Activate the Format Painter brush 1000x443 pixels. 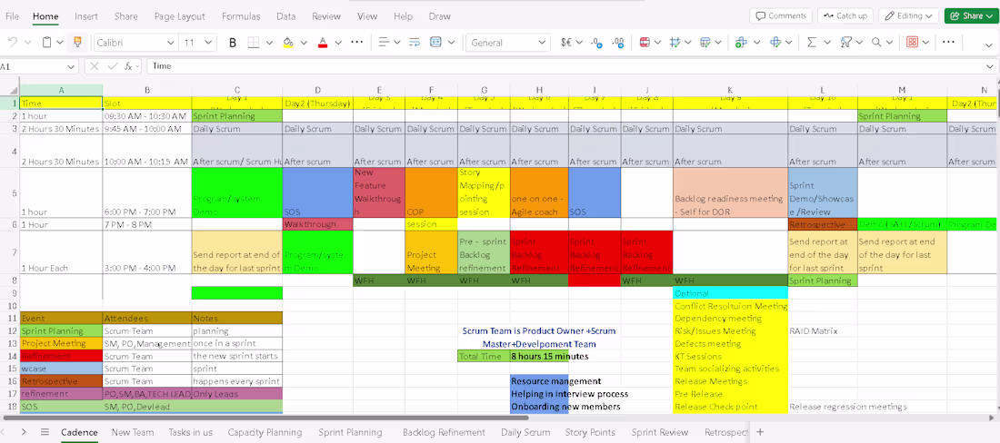(78, 43)
